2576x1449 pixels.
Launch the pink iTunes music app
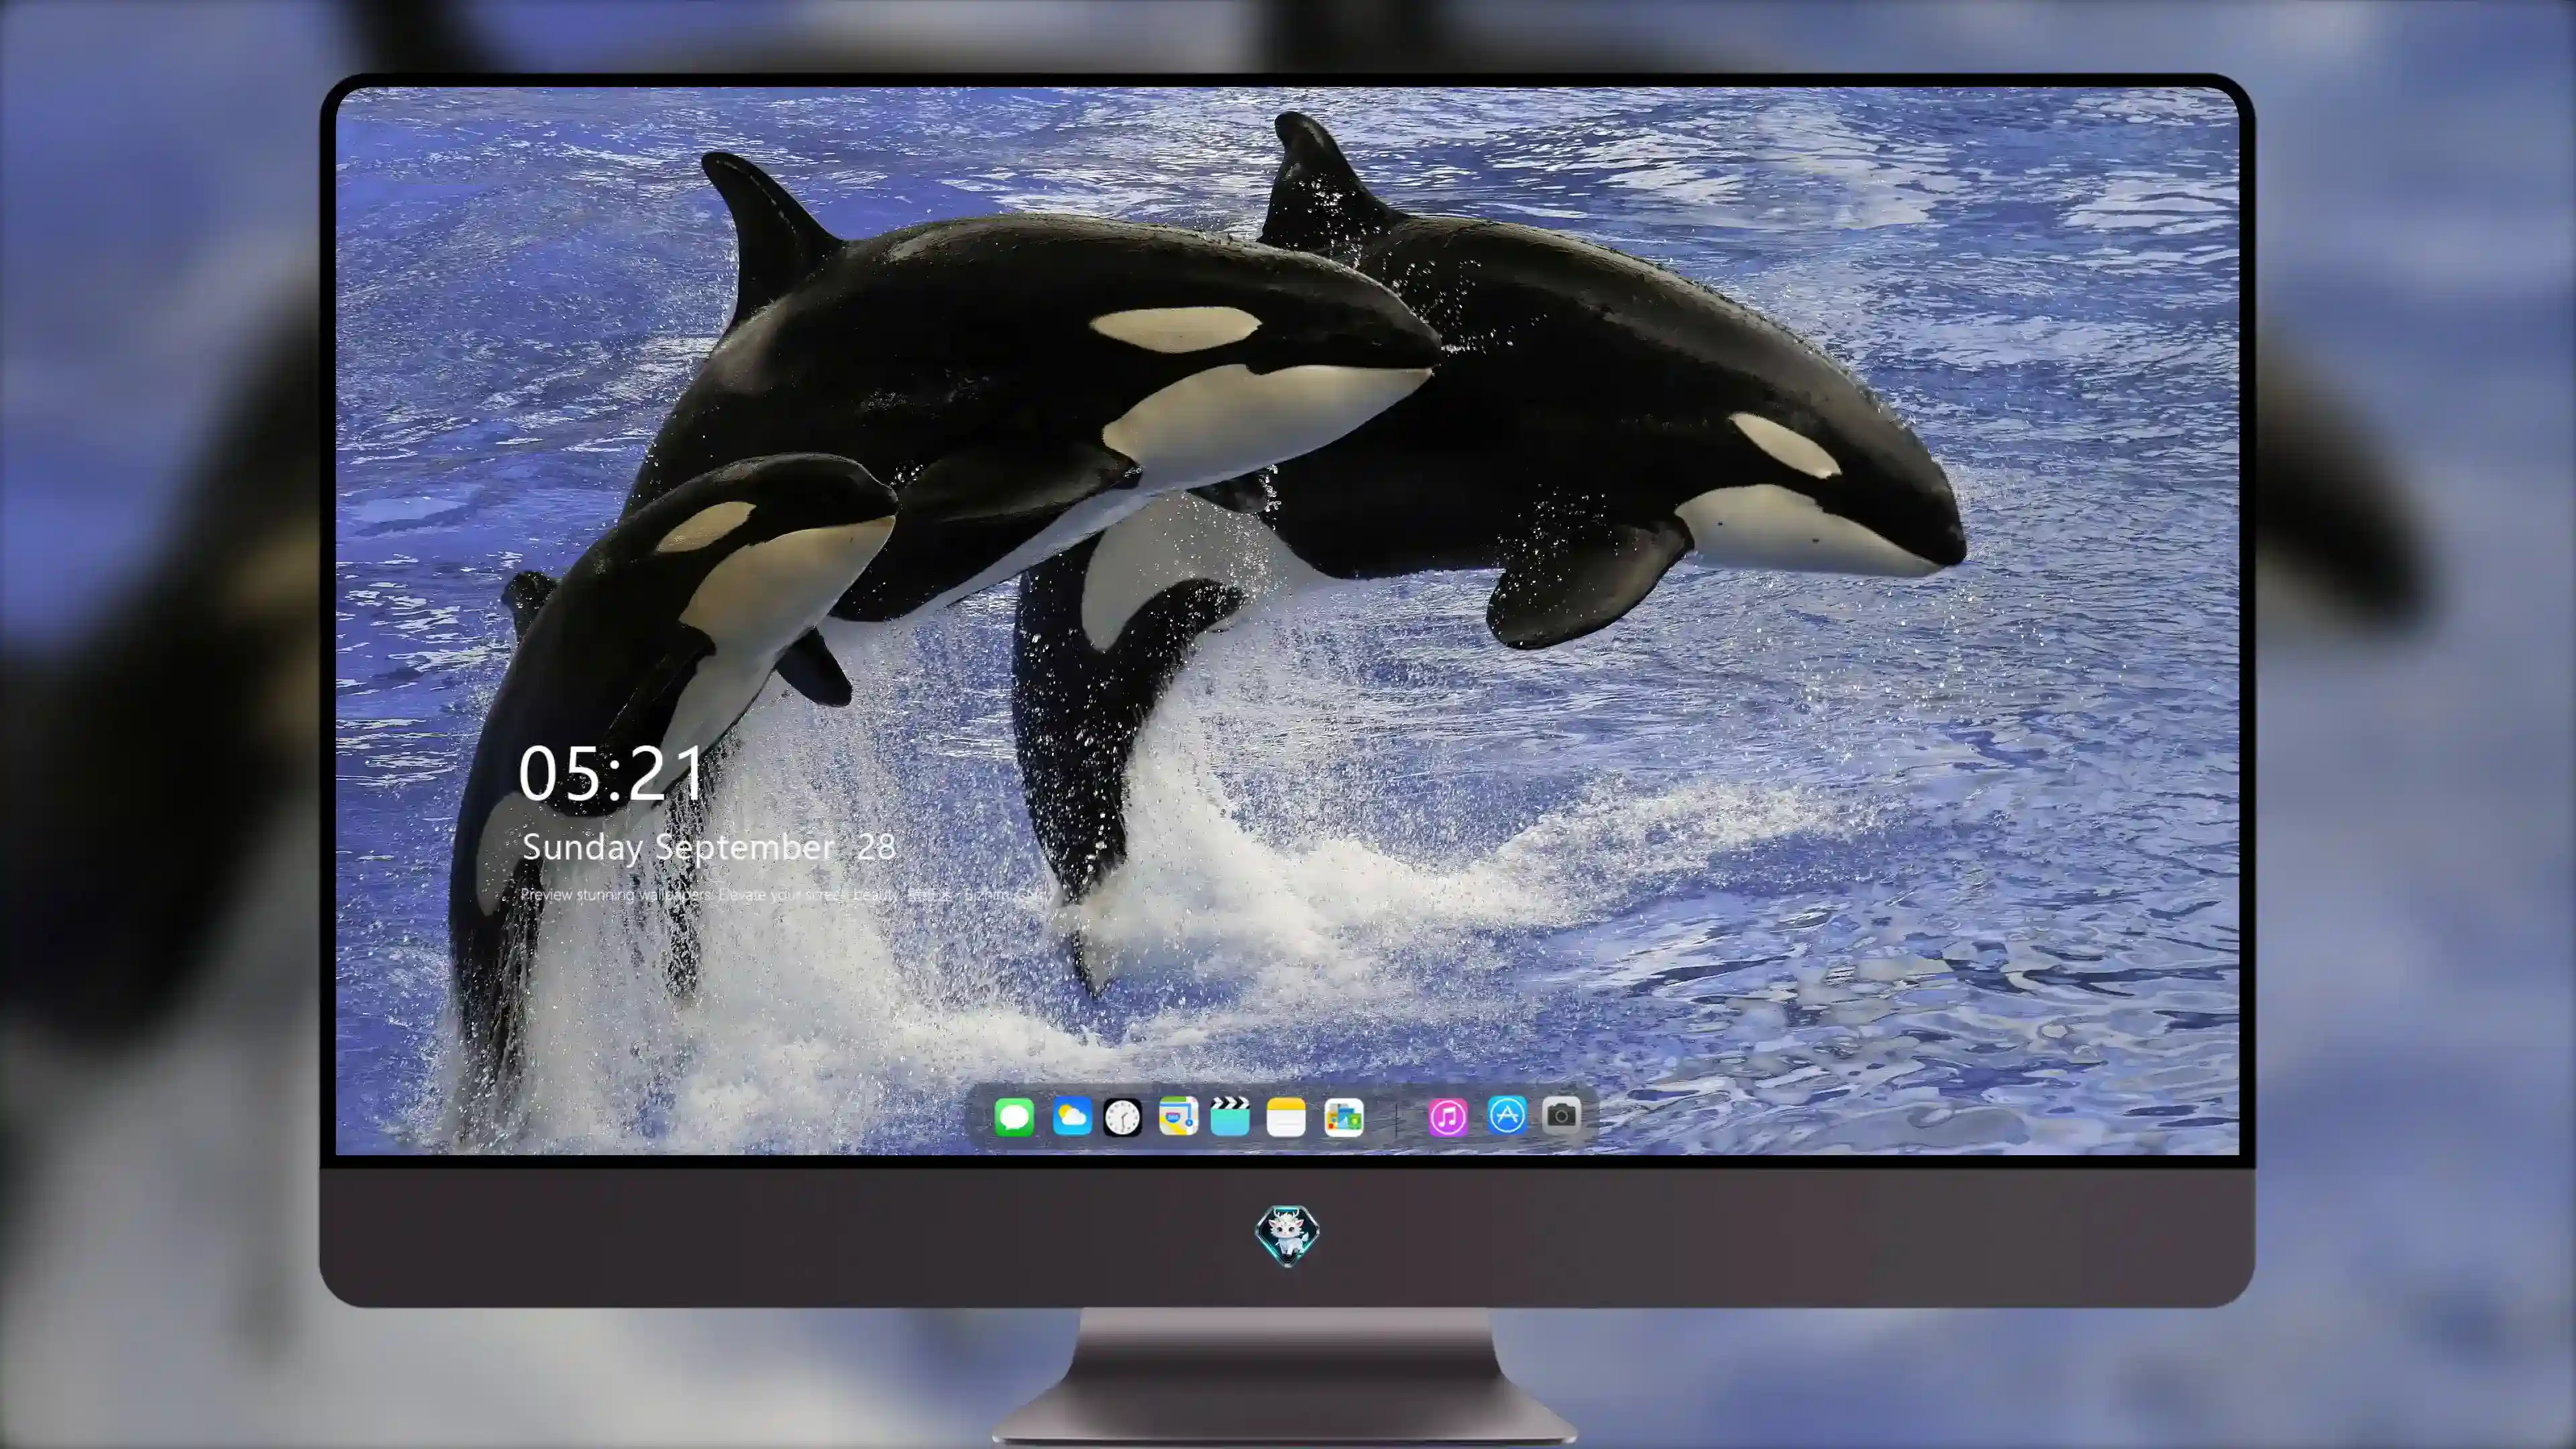1448,1117
